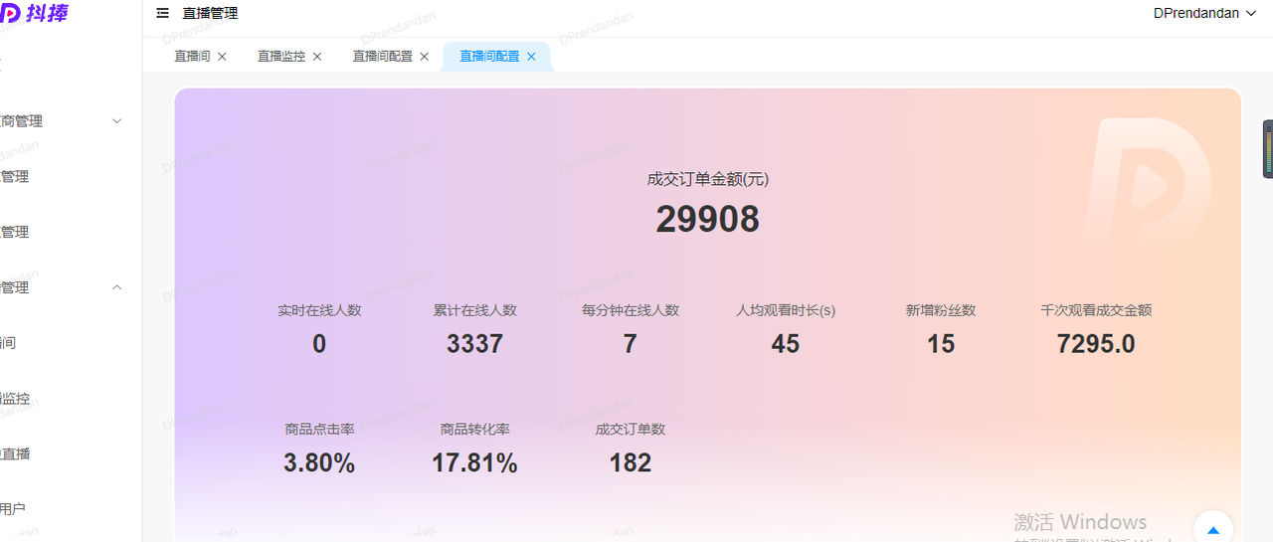Close the 直播监控 tab

point(317,57)
